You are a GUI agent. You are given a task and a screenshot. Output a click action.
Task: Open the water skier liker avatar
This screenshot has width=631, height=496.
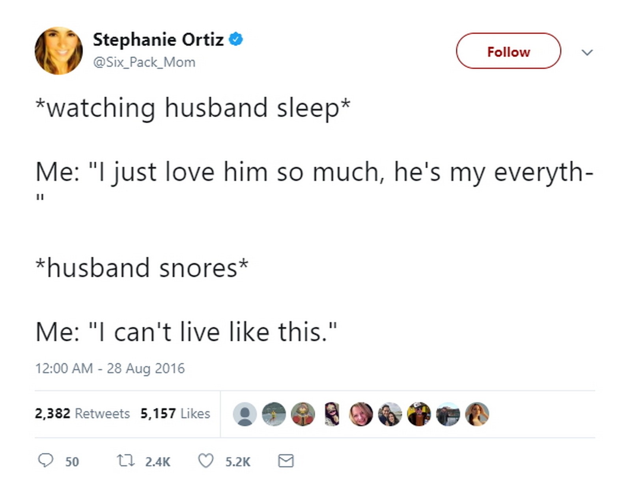(x=274, y=414)
